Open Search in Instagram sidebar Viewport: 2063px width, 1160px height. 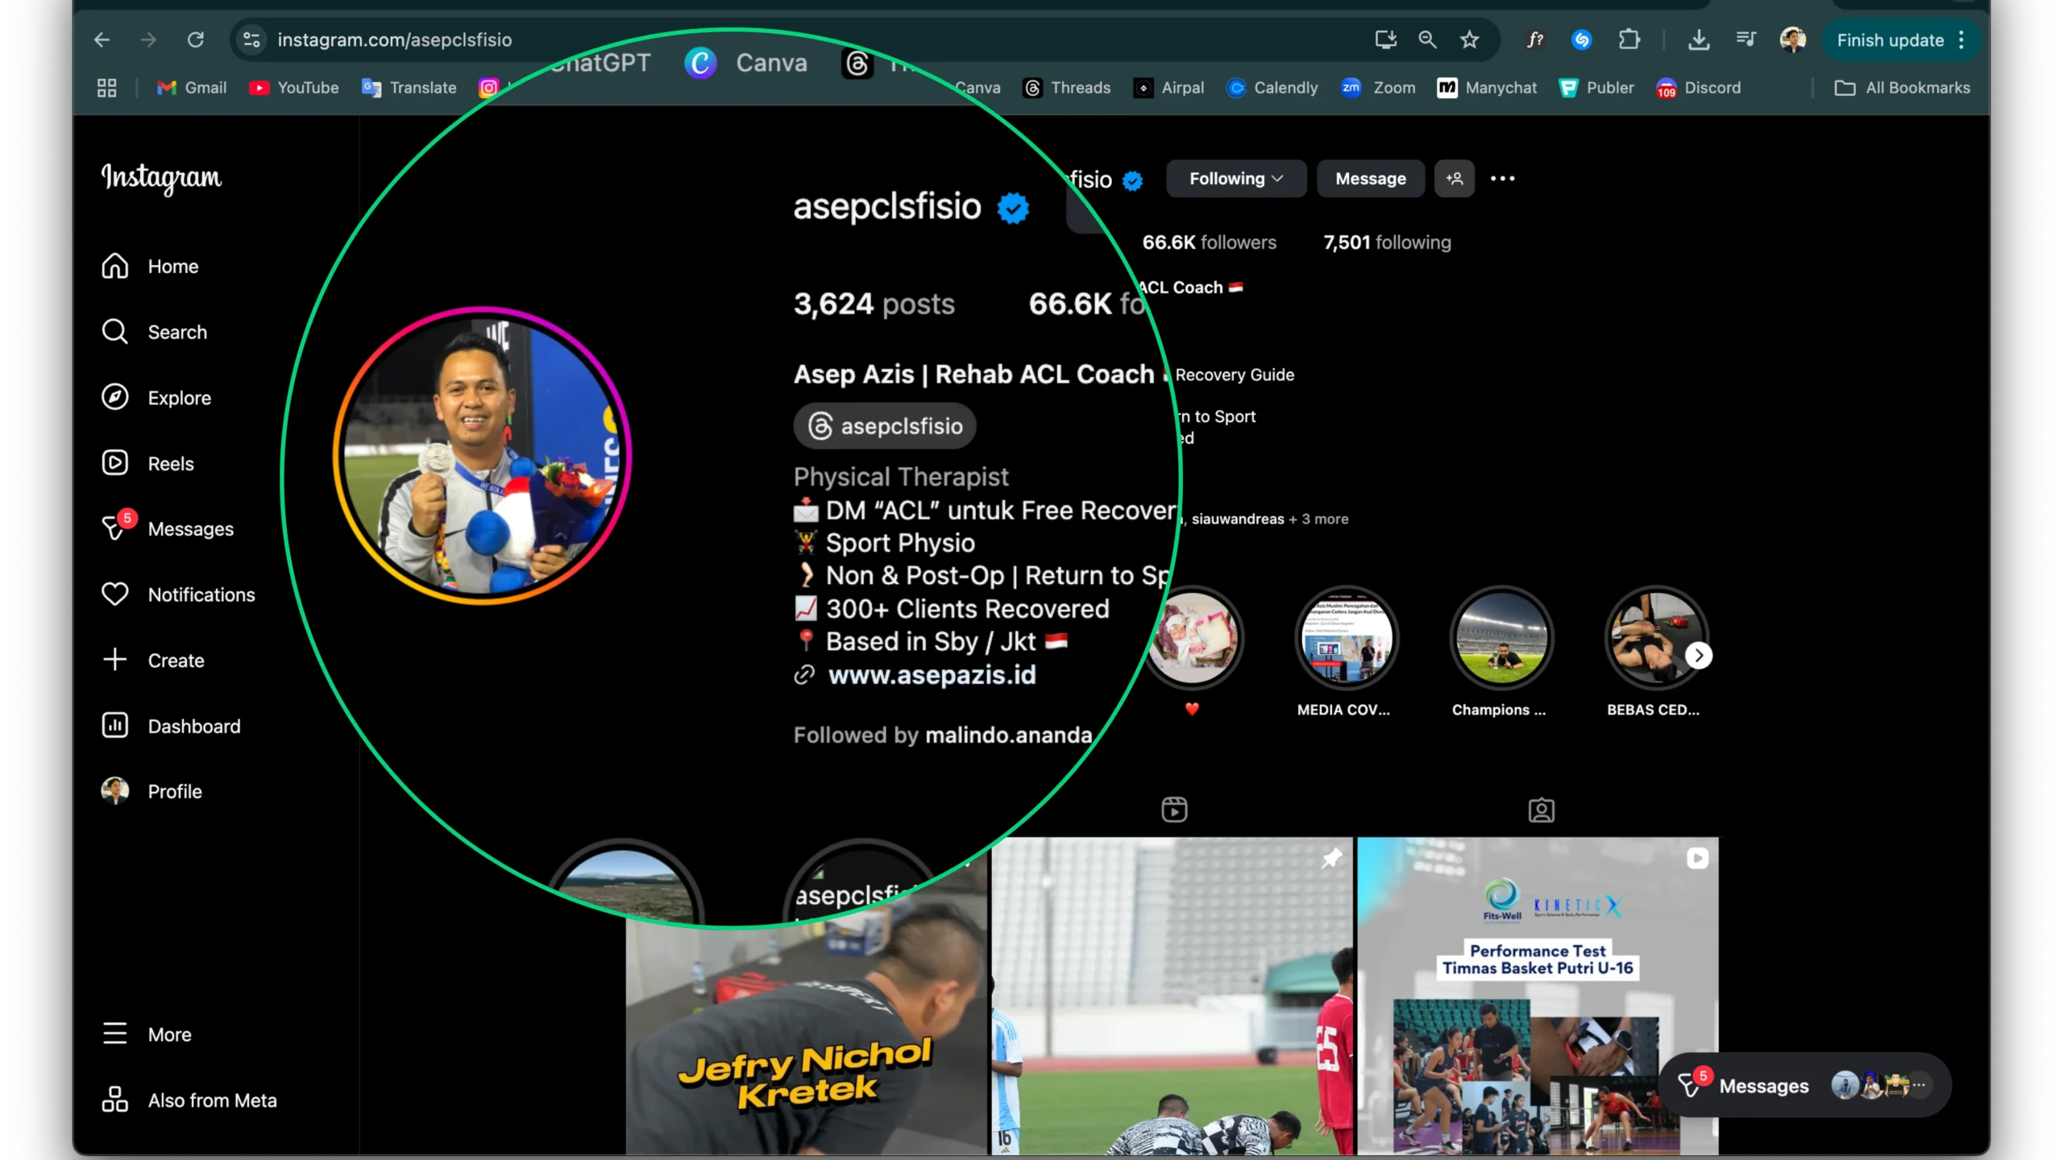coord(154,332)
